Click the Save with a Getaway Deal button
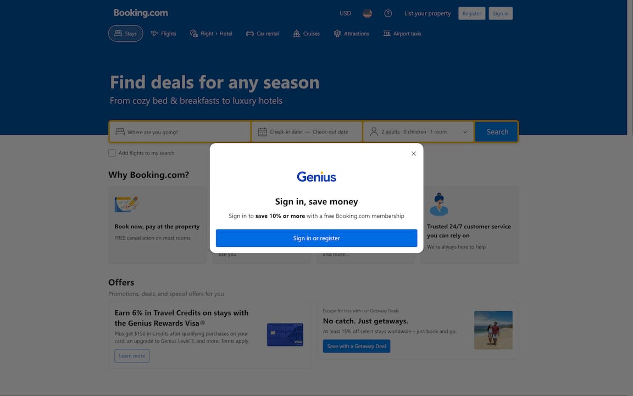The height and width of the screenshot is (396, 633). (356, 346)
